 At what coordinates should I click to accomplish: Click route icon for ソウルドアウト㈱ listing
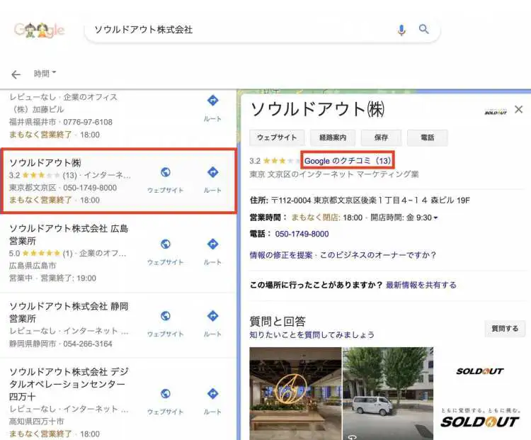pyautogui.click(x=212, y=173)
